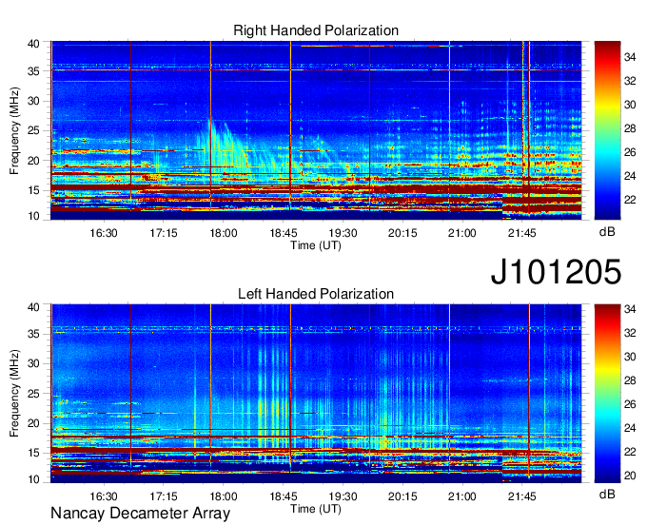Screen dimensions: 647x525
Task: Click the 34 dB value on Right Handed colorbar
Action: 630,57
